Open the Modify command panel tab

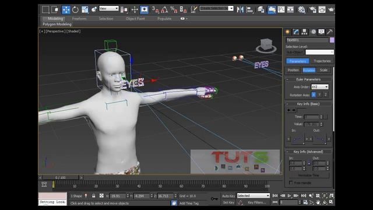coord(296,32)
